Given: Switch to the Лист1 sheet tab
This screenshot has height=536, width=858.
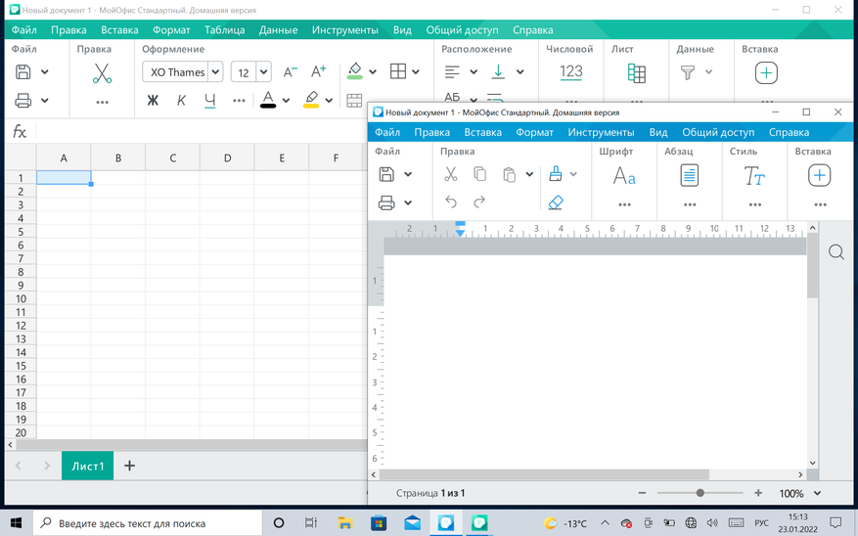Looking at the screenshot, I should coord(87,466).
